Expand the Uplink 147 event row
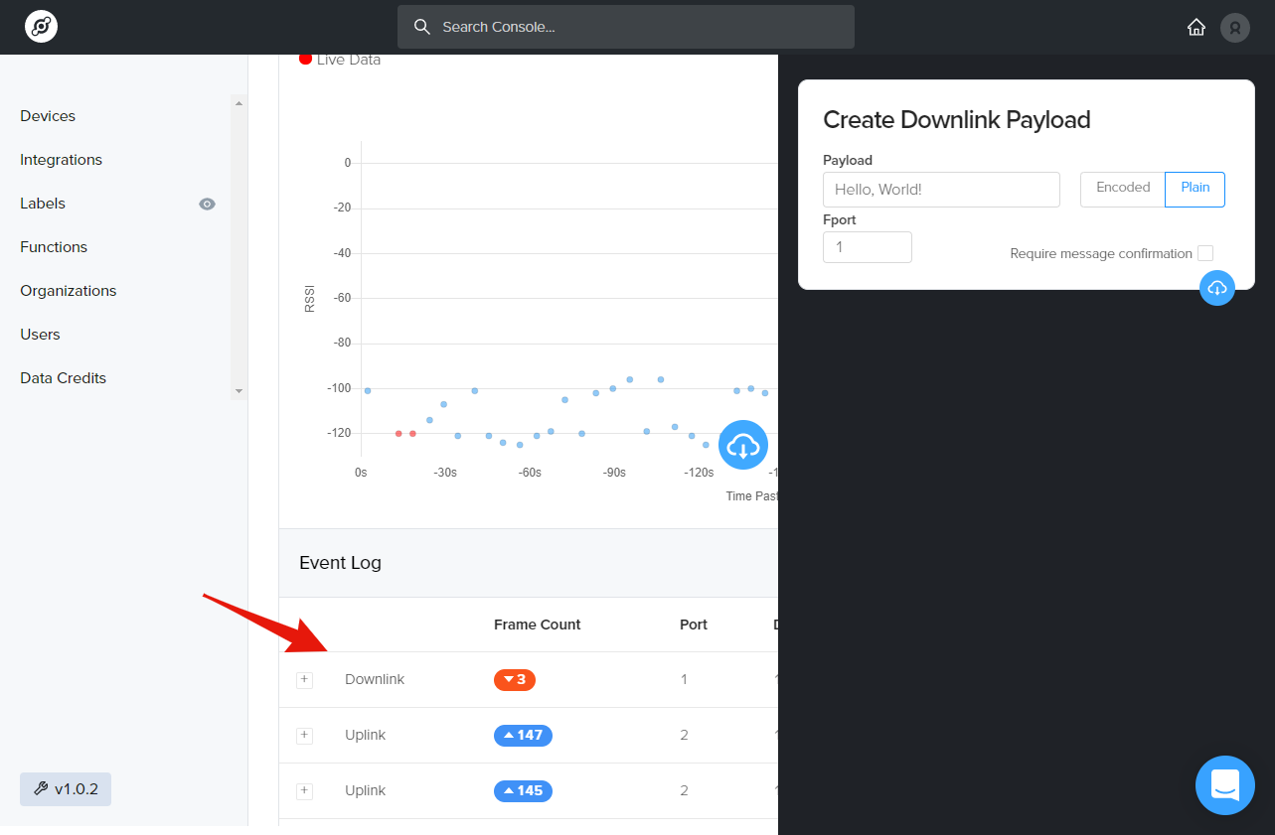Screen dimensions: 1275x835 pos(305,736)
